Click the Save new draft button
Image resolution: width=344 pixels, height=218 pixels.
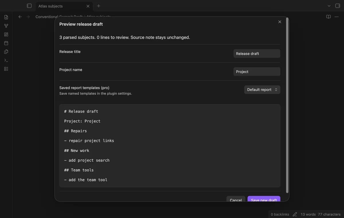[264, 199]
